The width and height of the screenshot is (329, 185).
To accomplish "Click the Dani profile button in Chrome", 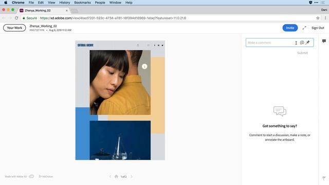I will (324, 10).
